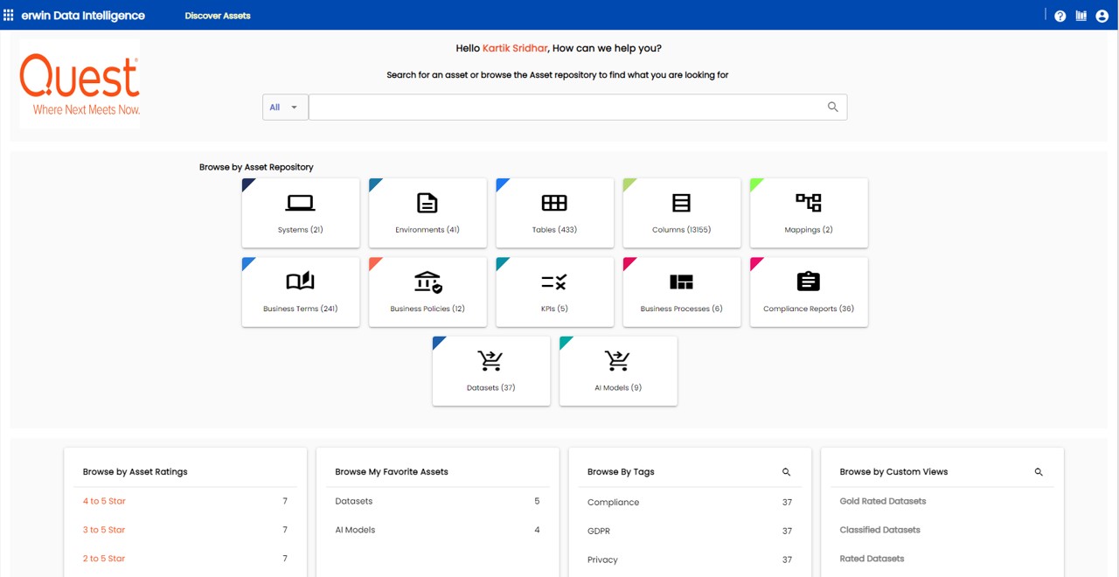Select the Privacy tag

[602, 560]
